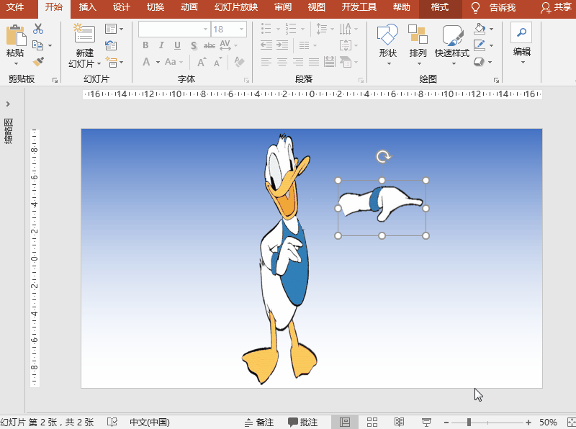Toggle text Shadow formatting
This screenshot has height=429, width=576.
click(x=194, y=45)
